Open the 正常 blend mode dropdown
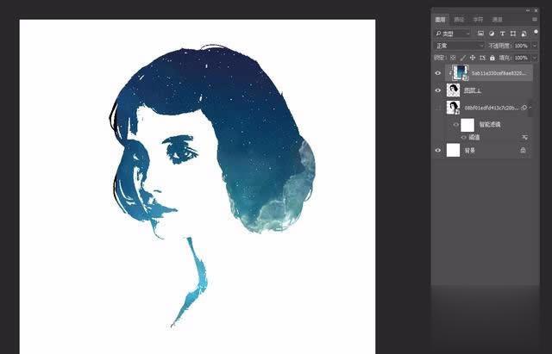Screen dimensions: 552x354 pos(459,46)
